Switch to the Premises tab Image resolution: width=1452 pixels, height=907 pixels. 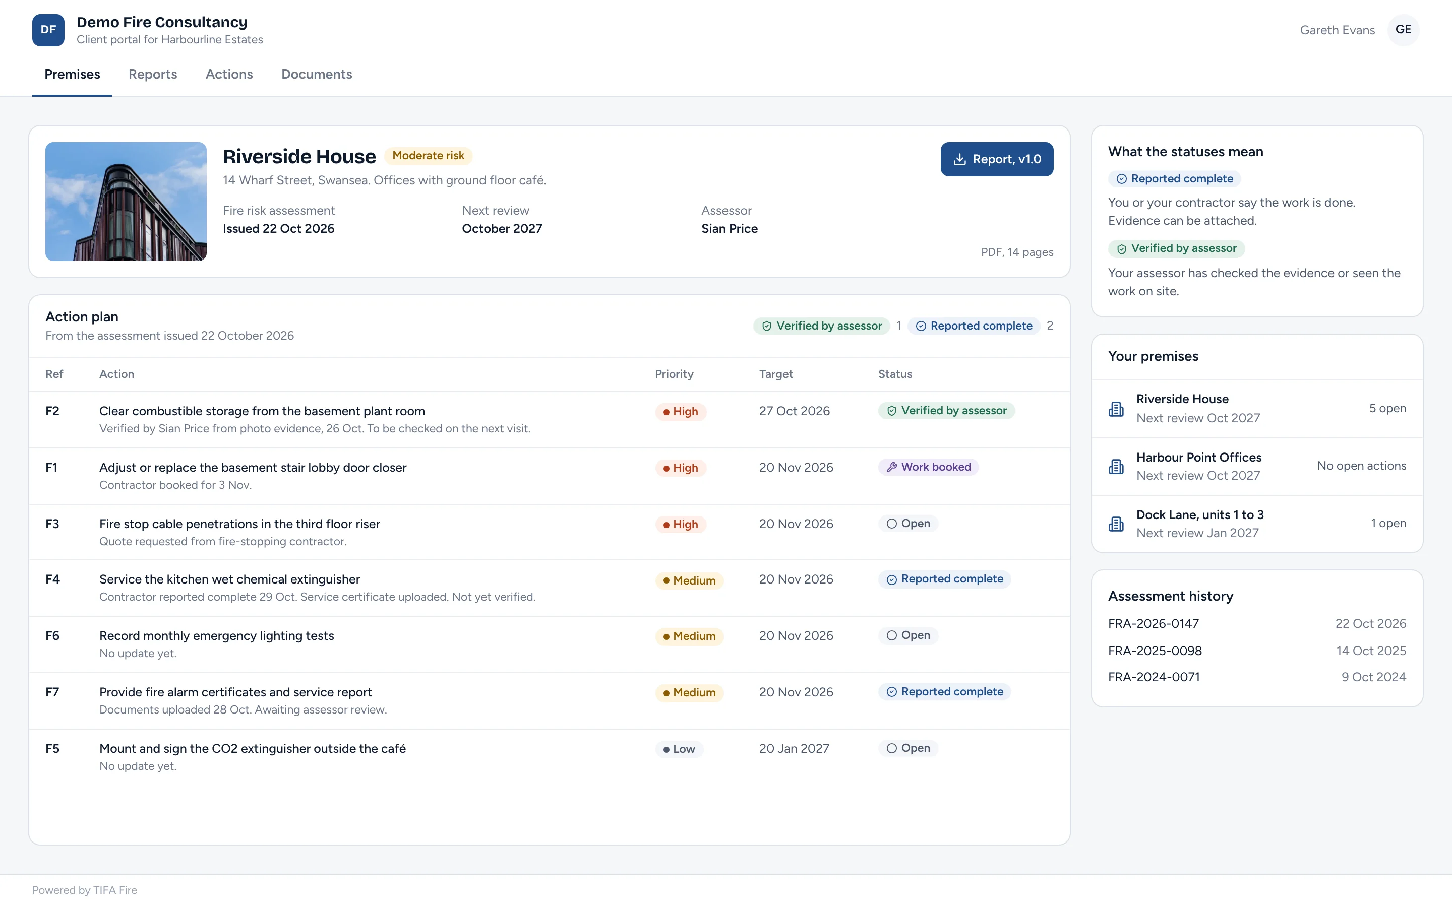[72, 75]
